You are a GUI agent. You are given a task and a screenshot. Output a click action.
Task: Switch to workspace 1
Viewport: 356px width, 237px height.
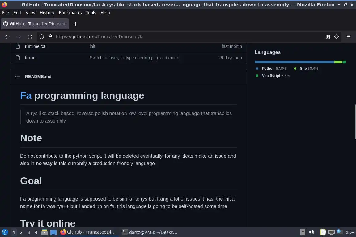tap(14, 232)
